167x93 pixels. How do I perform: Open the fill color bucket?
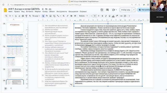click(x=64, y=16)
